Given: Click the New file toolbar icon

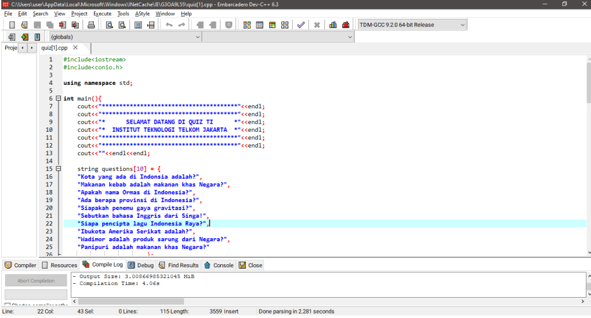Looking at the screenshot, I should (12, 25).
